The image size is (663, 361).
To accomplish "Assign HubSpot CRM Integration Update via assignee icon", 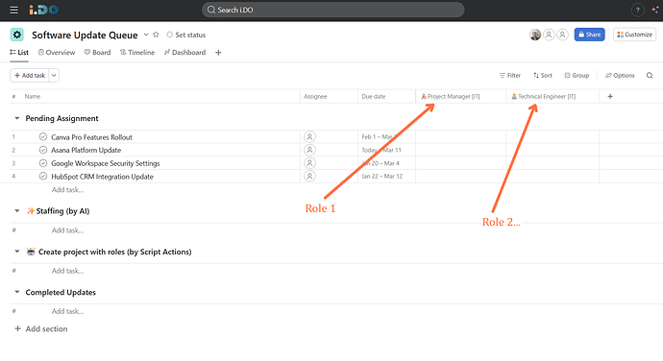I will 309,176.
